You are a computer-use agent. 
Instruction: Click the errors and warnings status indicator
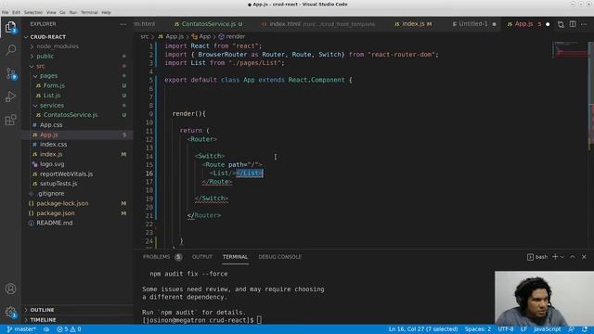[69, 329]
